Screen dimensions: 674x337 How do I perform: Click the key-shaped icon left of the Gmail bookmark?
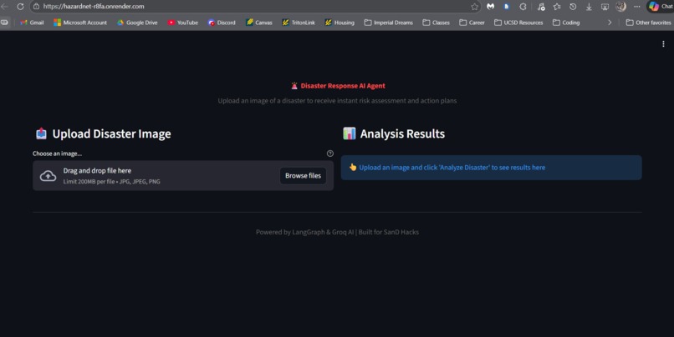pyautogui.click(x=4, y=23)
